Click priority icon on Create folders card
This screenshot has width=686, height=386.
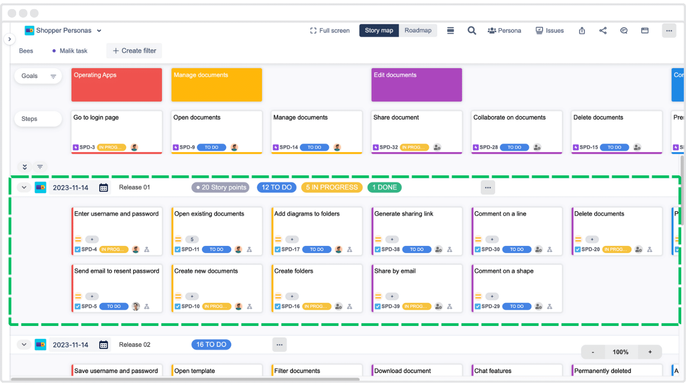point(278,296)
